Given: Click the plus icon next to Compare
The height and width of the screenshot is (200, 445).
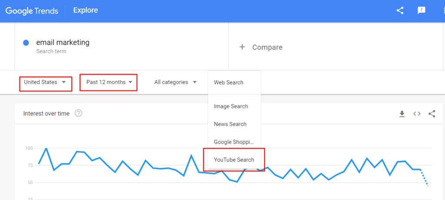Looking at the screenshot, I should click(242, 47).
